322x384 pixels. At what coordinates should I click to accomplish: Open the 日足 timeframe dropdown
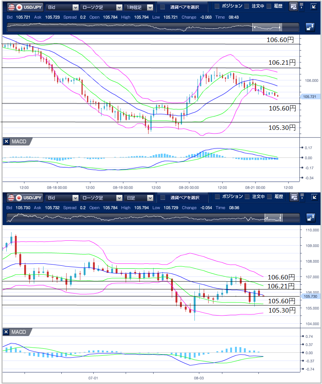tap(139, 198)
